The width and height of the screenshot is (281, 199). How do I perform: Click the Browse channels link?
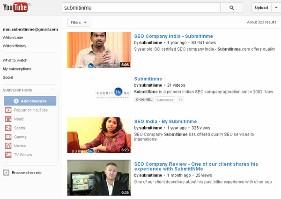(27, 173)
